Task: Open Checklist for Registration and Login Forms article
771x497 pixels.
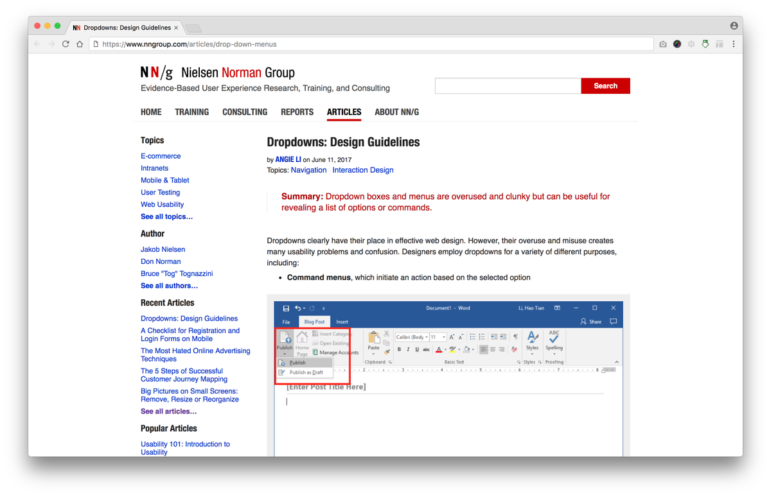Action: 190,335
